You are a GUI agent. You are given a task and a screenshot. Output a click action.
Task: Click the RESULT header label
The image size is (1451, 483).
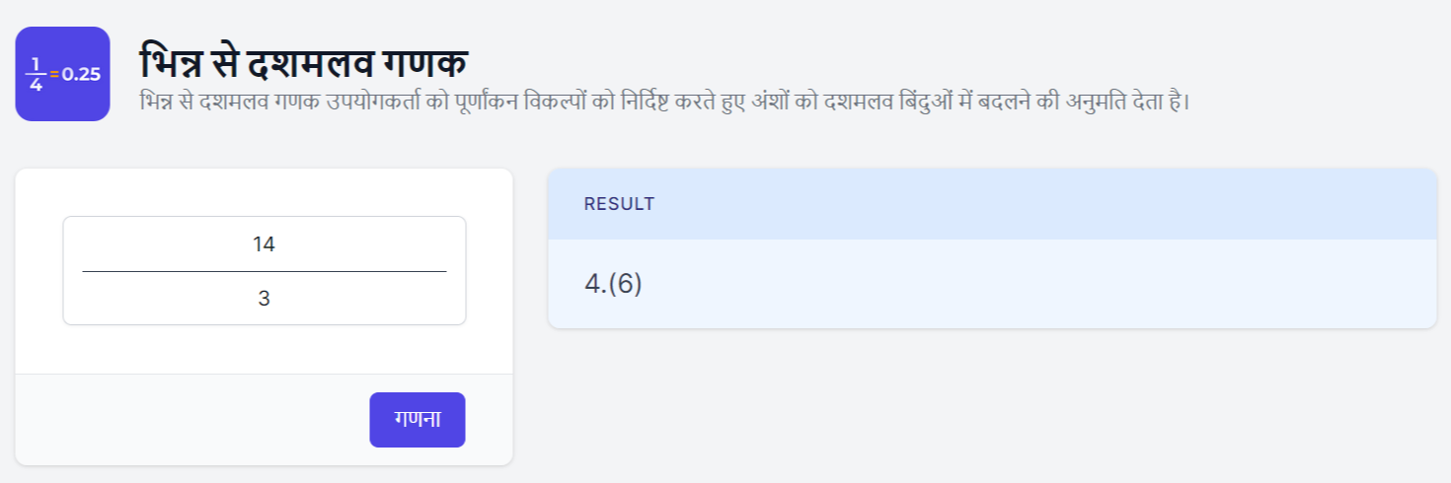pyautogui.click(x=619, y=205)
